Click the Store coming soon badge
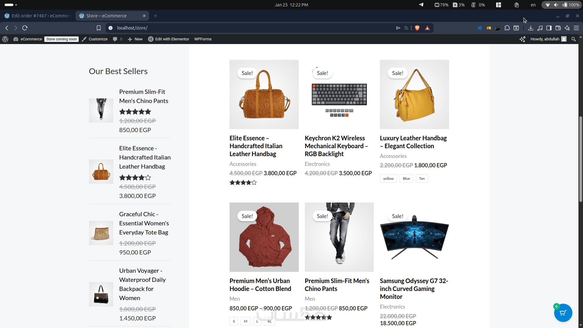This screenshot has height=328, width=583. point(61,39)
